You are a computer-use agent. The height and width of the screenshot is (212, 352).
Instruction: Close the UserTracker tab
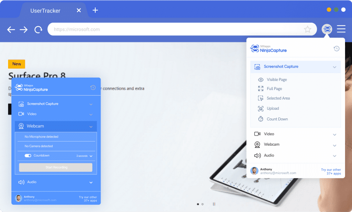tap(78, 10)
